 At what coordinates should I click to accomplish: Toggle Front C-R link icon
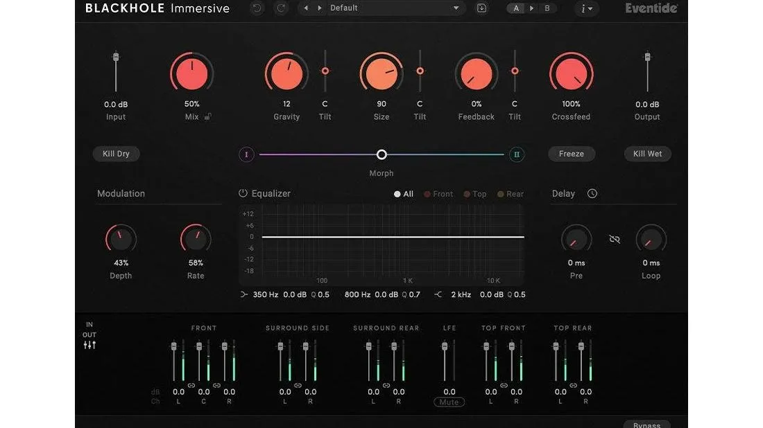(x=216, y=386)
